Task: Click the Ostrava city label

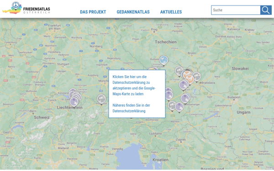Action: pyautogui.click(x=220, y=36)
